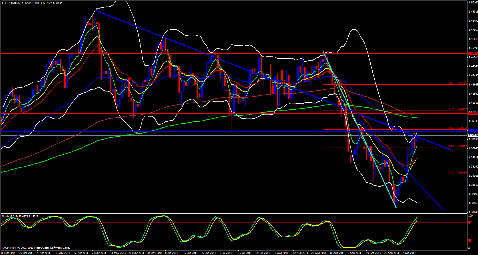Click the 2 May 2011 date label
This screenshot has width=478, height=255.
pos(99,253)
